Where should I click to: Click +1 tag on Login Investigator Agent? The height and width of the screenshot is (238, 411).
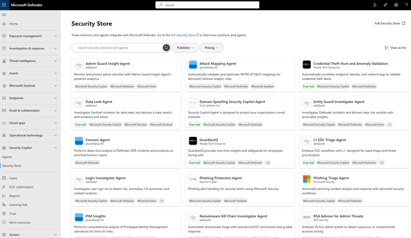[162, 201]
